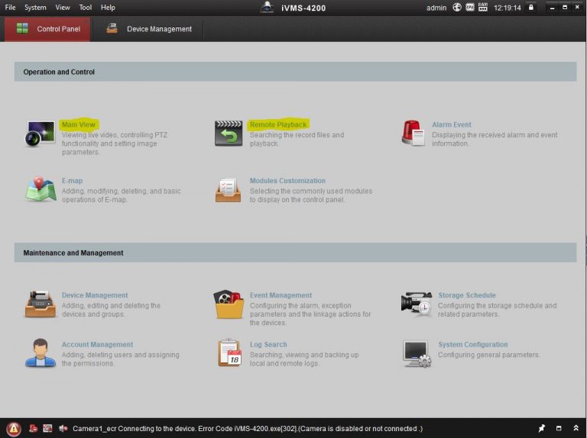Click the Maintenance and Management section header
The height and width of the screenshot is (438, 587).
coord(295,253)
